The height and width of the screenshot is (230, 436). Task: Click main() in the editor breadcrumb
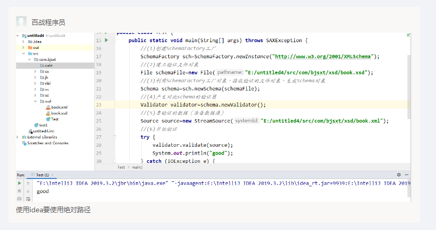137,167
